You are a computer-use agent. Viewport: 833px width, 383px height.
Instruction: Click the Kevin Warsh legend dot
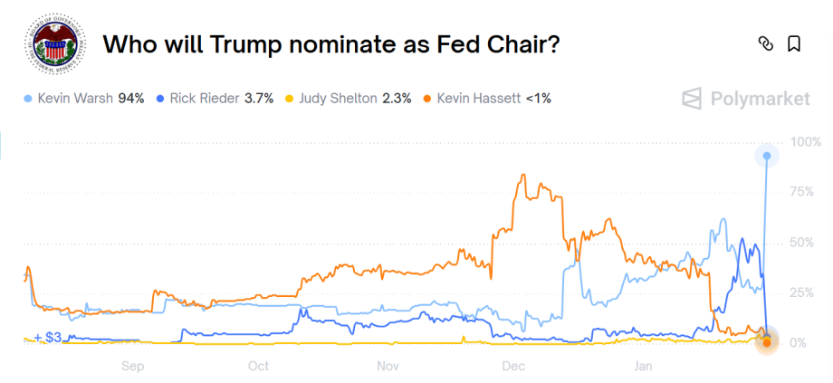click(29, 98)
